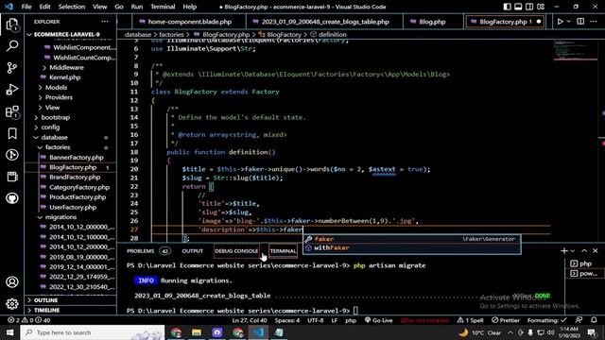Viewport: 605px width, 340px height.
Task: Click errors and warnings count in status bar
Action: pos(29,320)
